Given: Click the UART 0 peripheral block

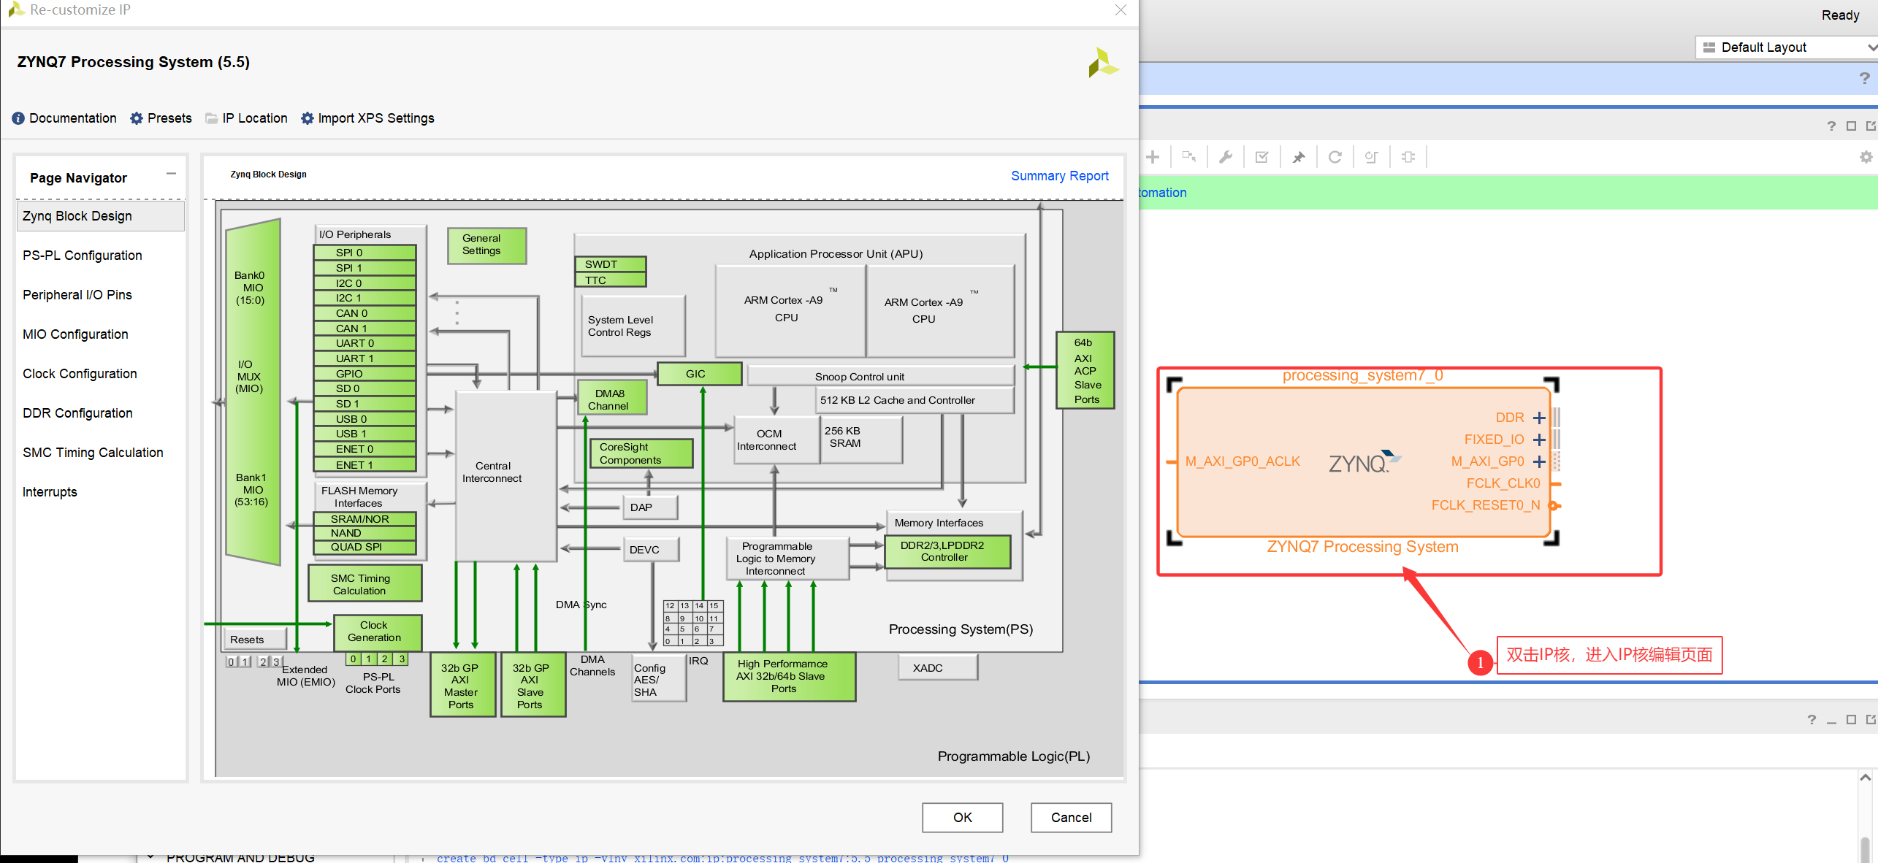Looking at the screenshot, I should [x=364, y=343].
